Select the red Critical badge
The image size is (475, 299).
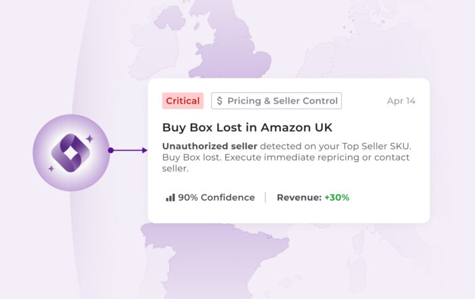pos(183,101)
